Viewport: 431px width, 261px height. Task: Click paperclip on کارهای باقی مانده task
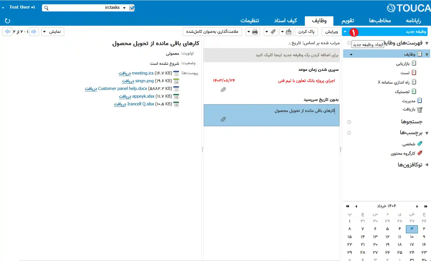coord(223,119)
